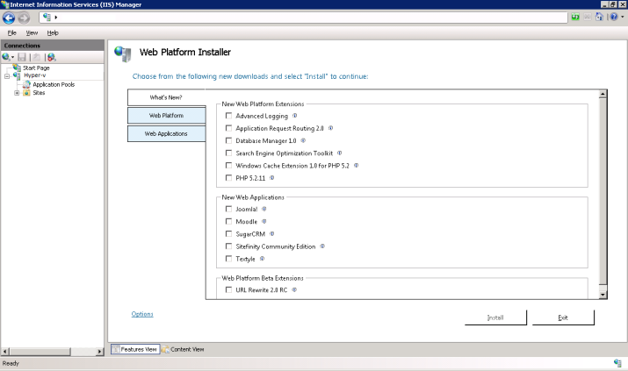628x371 pixels.
Task: Click the info icon beside Joomla!
Action: 263,209
